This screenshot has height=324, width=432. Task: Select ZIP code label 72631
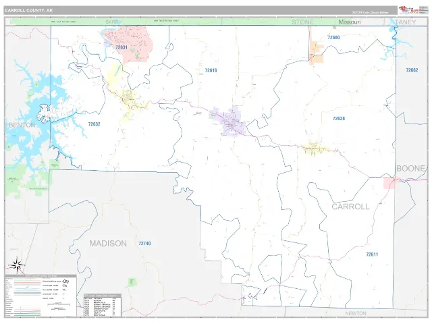tap(122, 47)
